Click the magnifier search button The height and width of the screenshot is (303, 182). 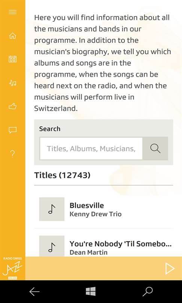pyautogui.click(x=155, y=149)
